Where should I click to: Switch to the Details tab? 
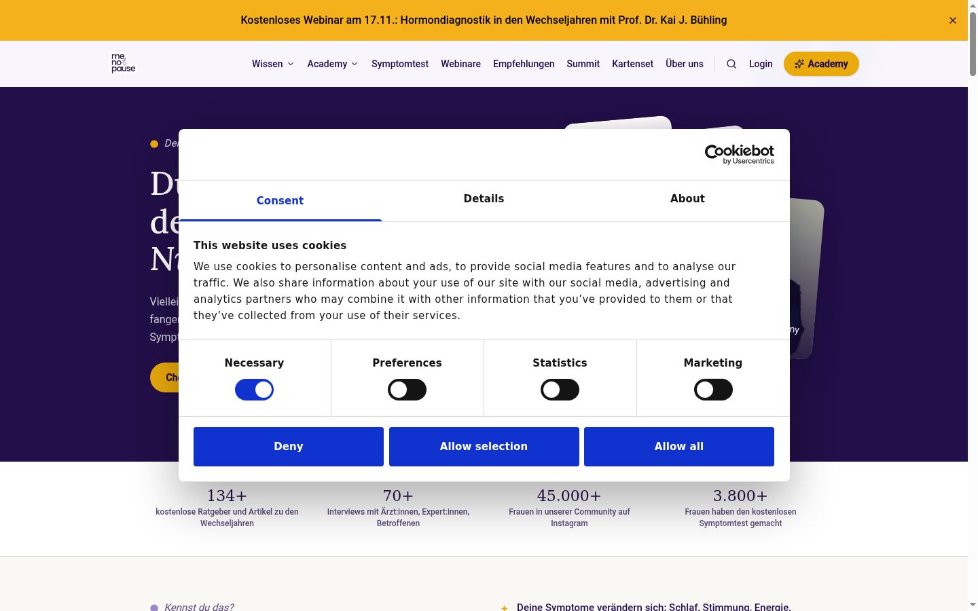pyautogui.click(x=484, y=199)
